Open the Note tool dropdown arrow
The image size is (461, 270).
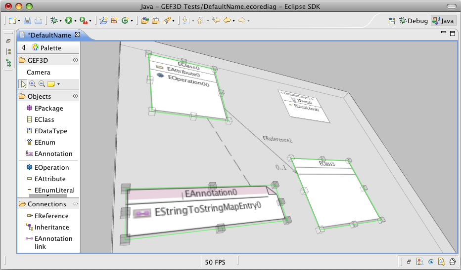pyautogui.click(x=58, y=84)
